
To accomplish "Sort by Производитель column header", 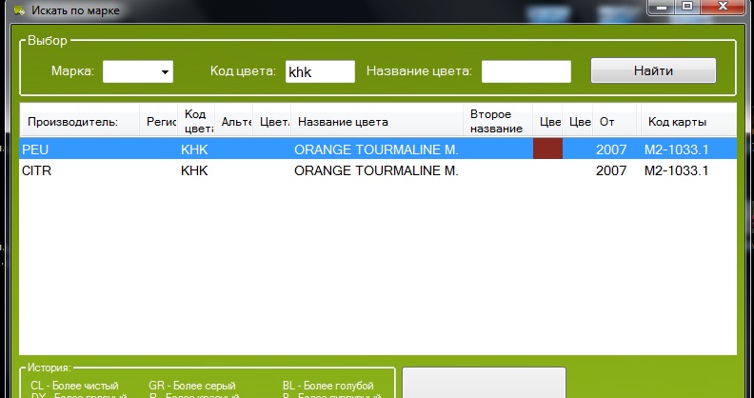I will (x=79, y=122).
